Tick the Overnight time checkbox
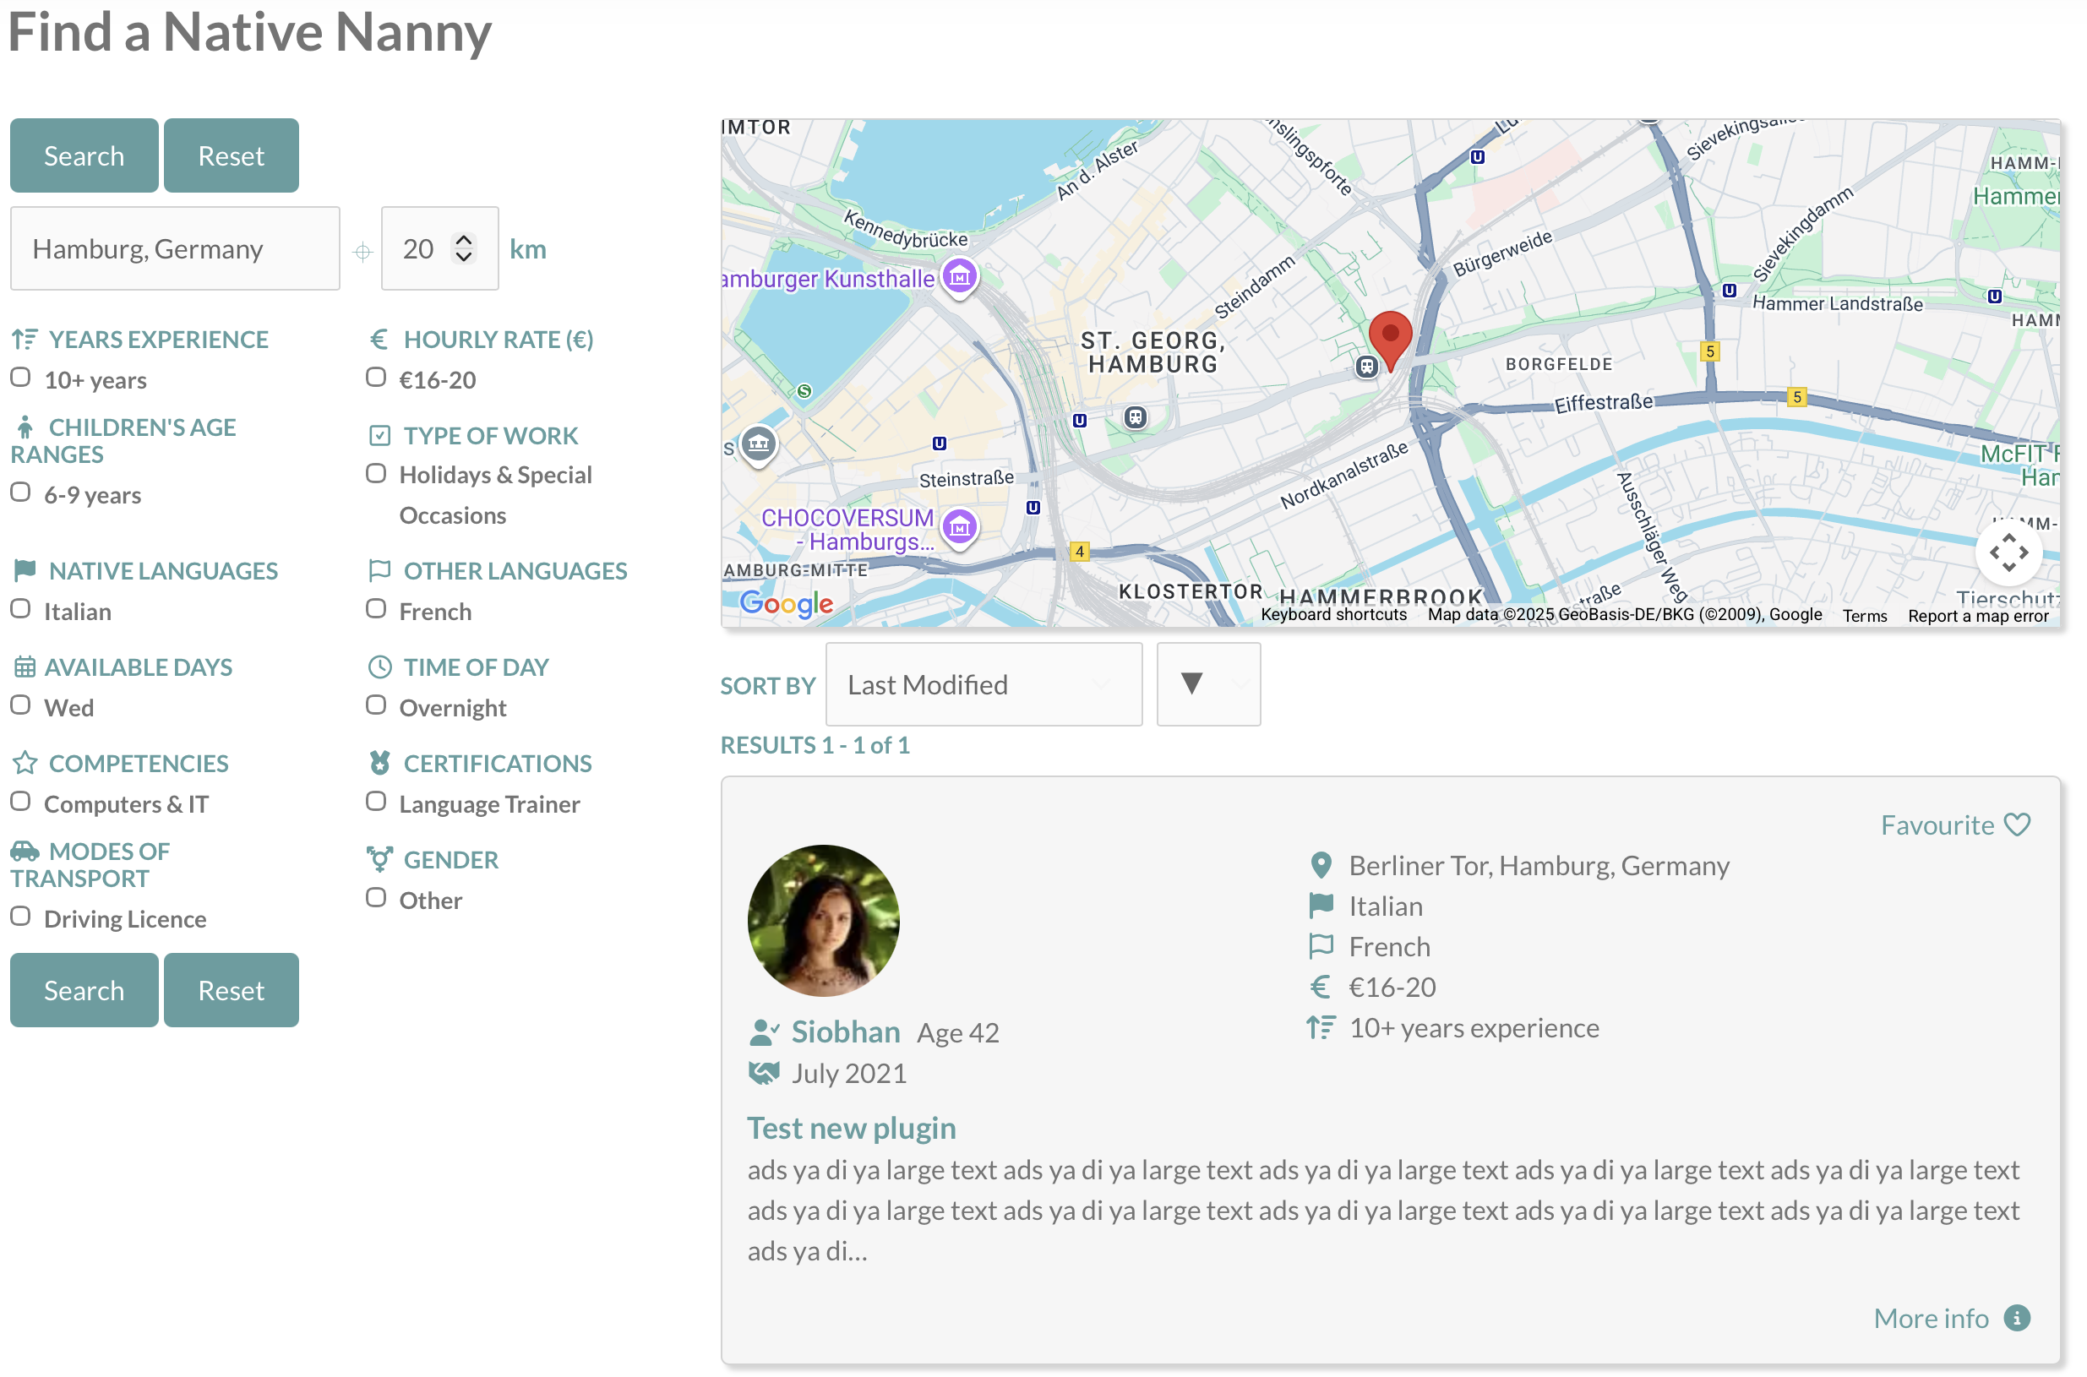 376,705
